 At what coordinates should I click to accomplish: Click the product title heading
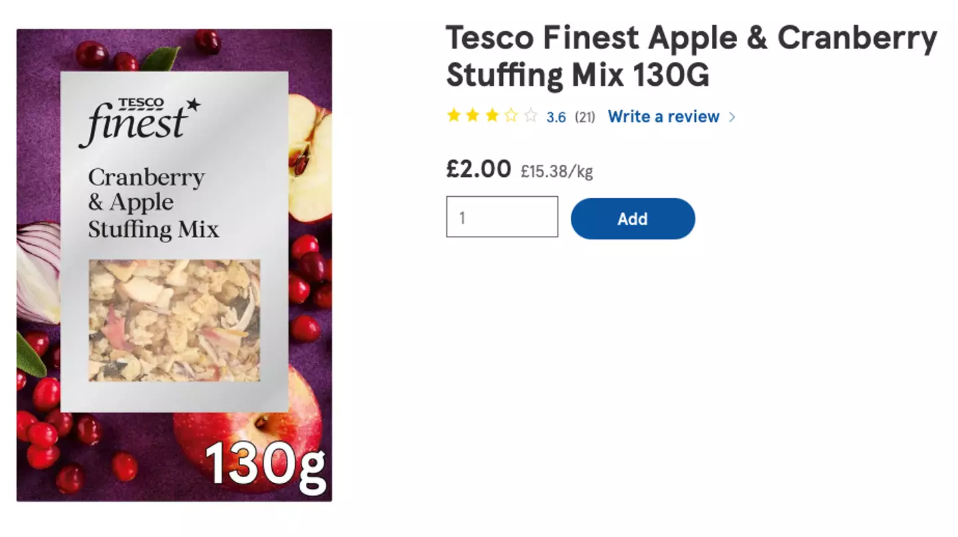point(691,56)
